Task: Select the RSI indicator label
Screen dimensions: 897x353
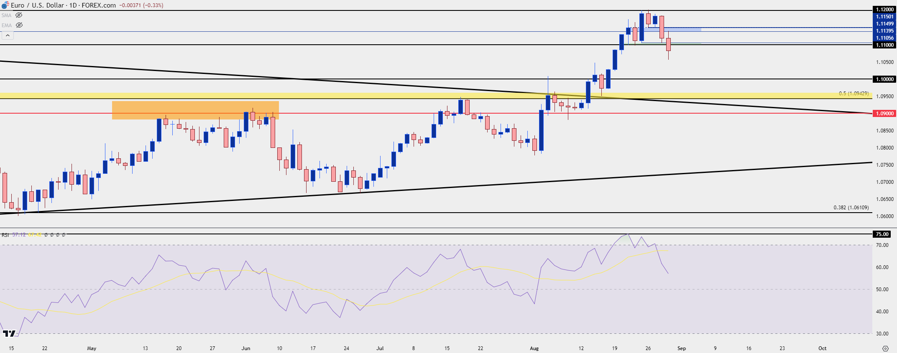Action: (x=5, y=235)
